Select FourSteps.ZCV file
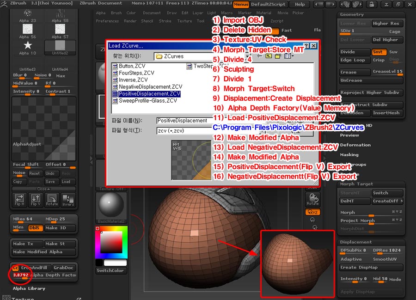 pos(134,73)
